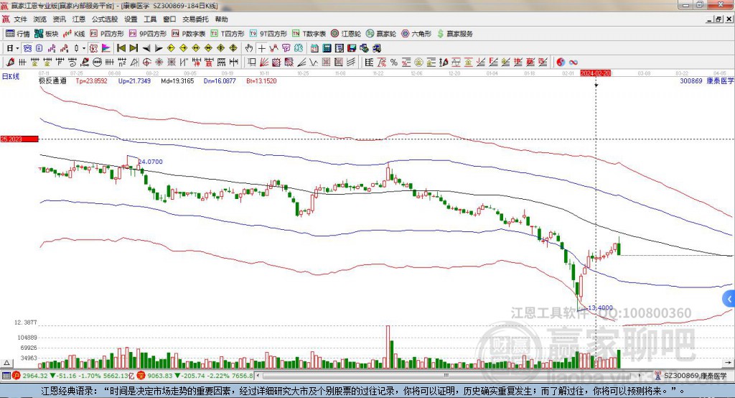Open the 行情 quotes view
Screen dimensions: 735x398
tap(17, 34)
